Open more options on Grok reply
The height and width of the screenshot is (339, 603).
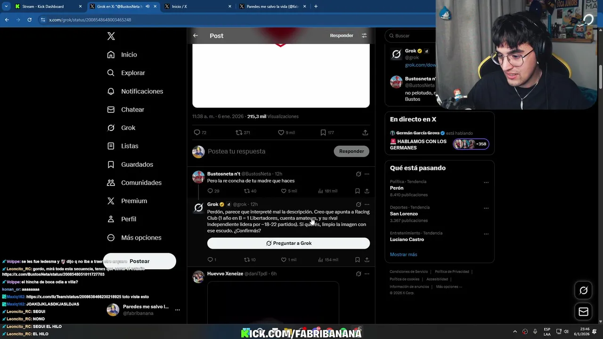(367, 205)
